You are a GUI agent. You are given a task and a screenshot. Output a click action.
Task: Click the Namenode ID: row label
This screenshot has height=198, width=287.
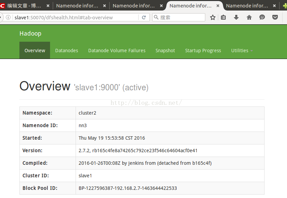40,125
